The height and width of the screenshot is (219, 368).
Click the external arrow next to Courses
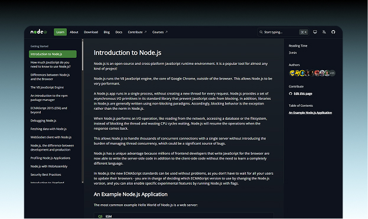[x=167, y=32]
